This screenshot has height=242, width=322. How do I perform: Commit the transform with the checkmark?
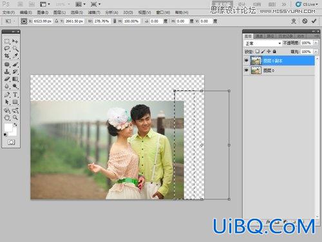(x=314, y=21)
